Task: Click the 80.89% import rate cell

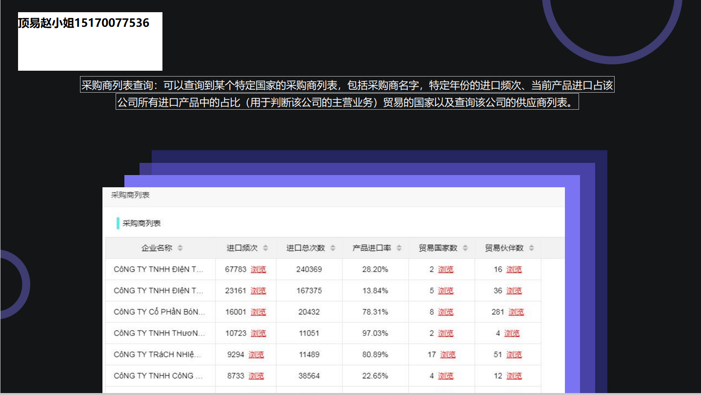Action: tap(375, 355)
